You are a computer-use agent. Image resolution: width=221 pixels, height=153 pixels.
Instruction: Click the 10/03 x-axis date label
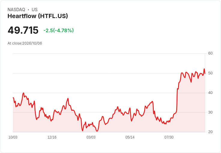[x=13, y=137]
